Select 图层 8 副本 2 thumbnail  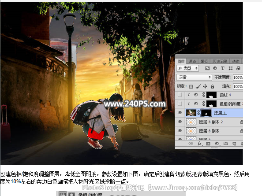click(x=191, y=122)
